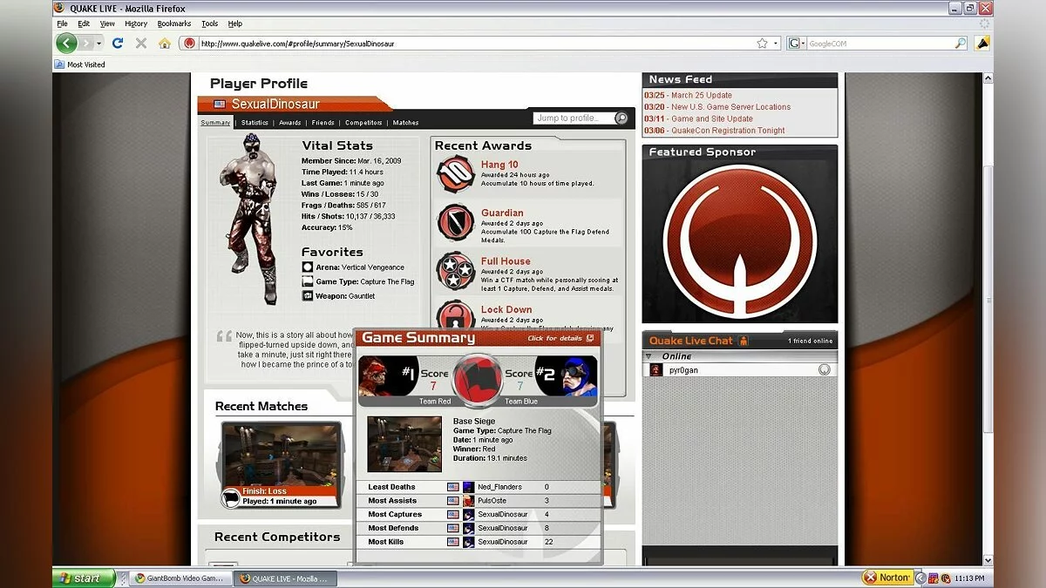
Task: Click pyr0gan name in chat list
Action: [x=683, y=370]
